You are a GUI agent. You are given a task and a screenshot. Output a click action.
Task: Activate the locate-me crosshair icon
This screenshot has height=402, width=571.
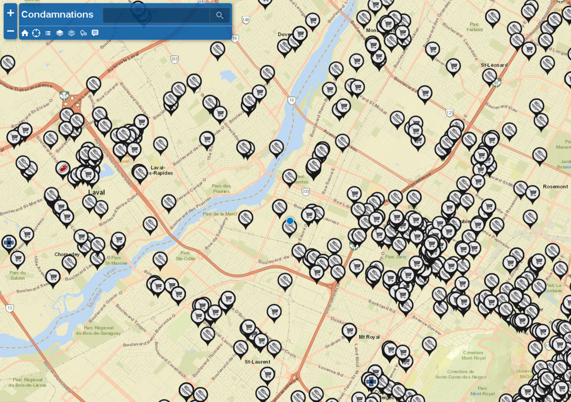pyautogui.click(x=36, y=33)
